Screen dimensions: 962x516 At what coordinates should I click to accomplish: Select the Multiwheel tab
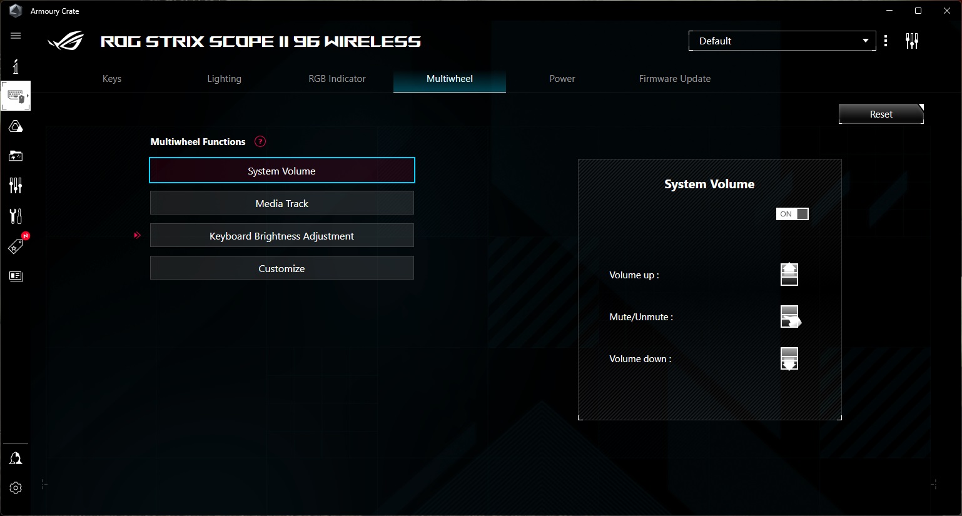450,79
